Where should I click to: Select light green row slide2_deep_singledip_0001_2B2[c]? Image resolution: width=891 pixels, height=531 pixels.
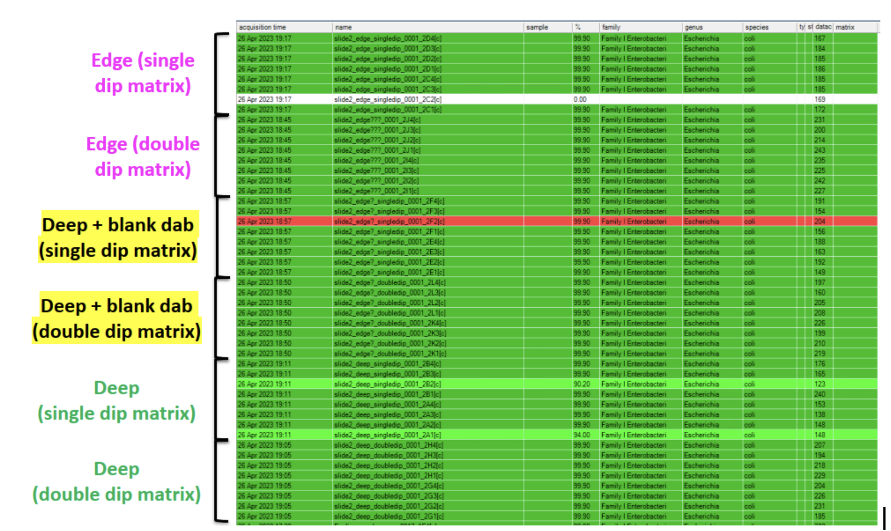point(557,384)
